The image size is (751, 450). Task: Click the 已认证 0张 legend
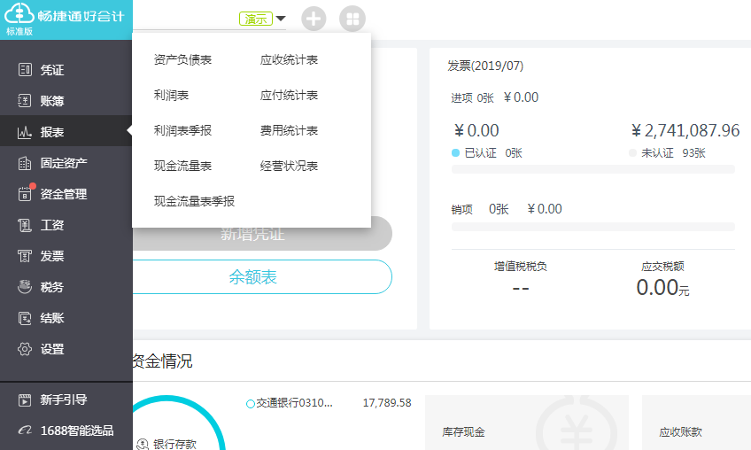coord(486,153)
